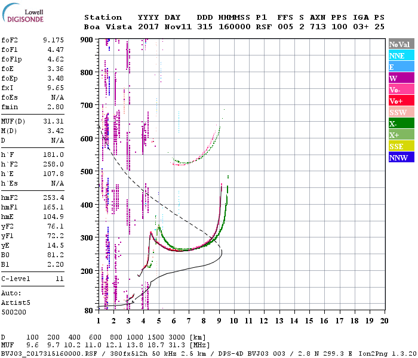This screenshot has height=358, width=418.
Task: Click the X+ light green legend swatch
Action: 400,135
